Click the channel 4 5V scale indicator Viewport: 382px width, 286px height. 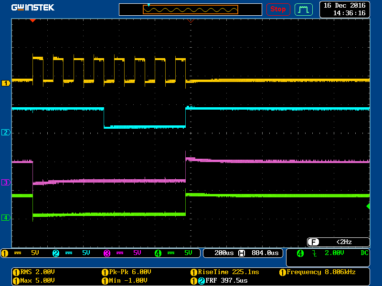pyautogui.click(x=188, y=253)
